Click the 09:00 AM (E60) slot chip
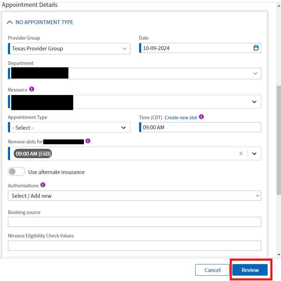Image resolution: width=281 pixels, height=281 pixels. pos(33,154)
